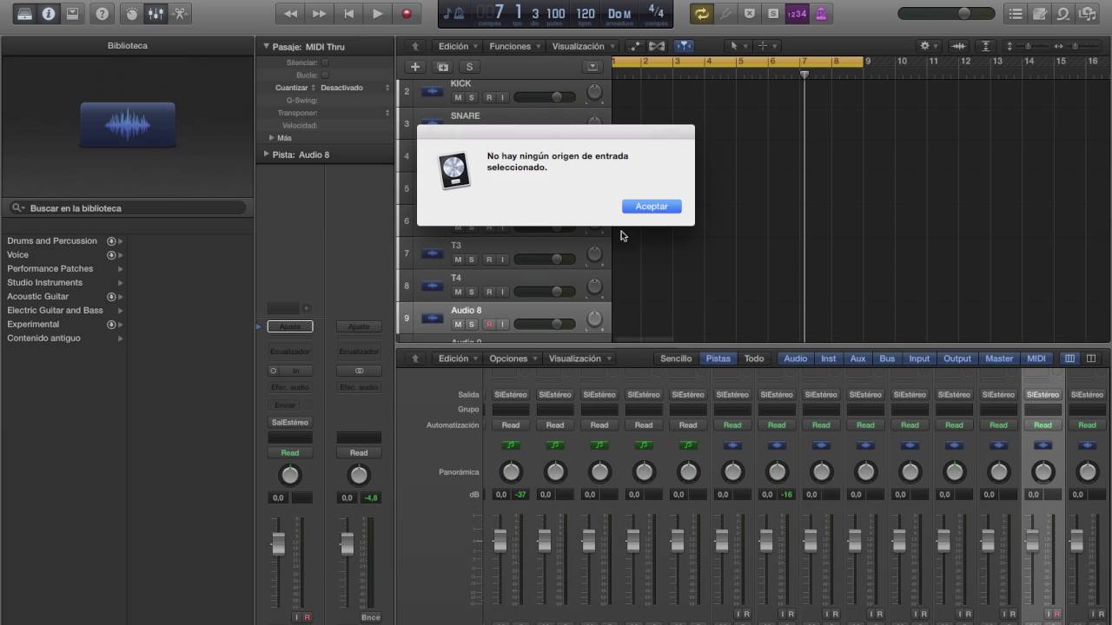This screenshot has width=1112, height=625.
Task: Check the Bucle checkbox in inspector
Action: coord(326,76)
